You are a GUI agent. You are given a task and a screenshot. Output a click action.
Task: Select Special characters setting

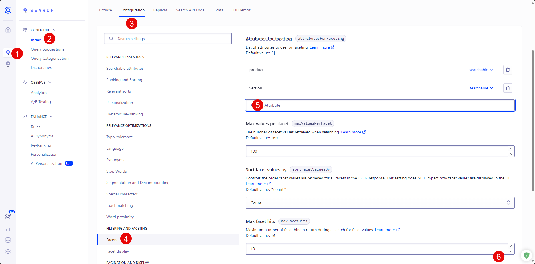[x=122, y=194]
